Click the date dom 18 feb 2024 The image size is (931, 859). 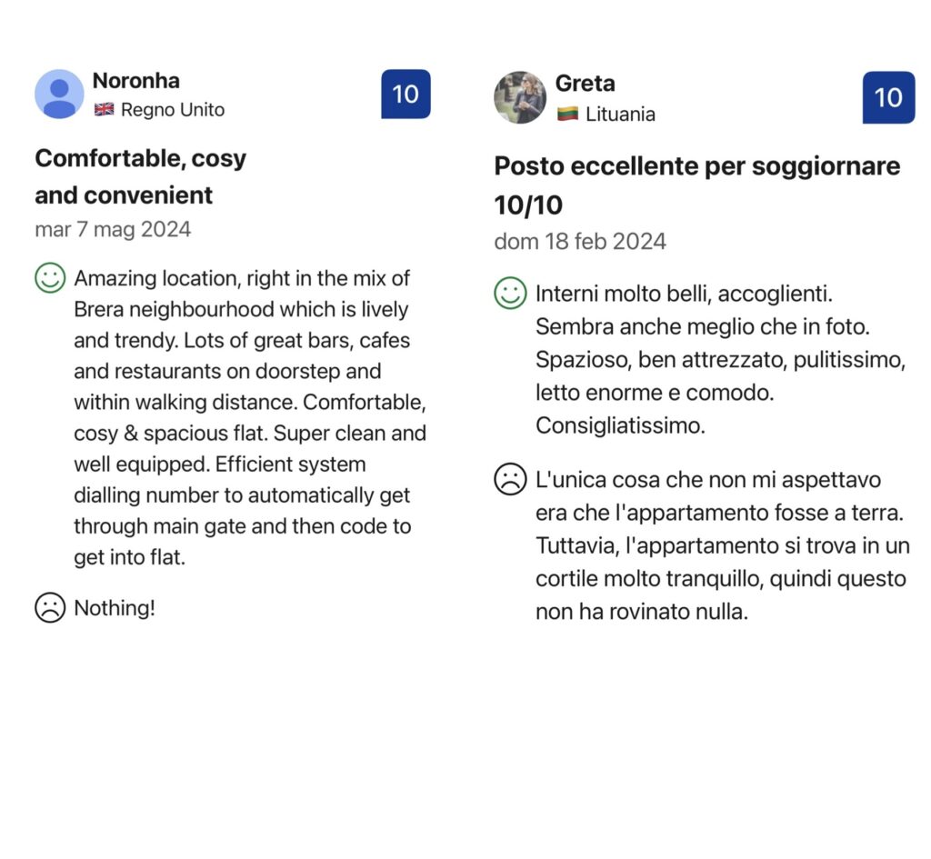coord(580,242)
